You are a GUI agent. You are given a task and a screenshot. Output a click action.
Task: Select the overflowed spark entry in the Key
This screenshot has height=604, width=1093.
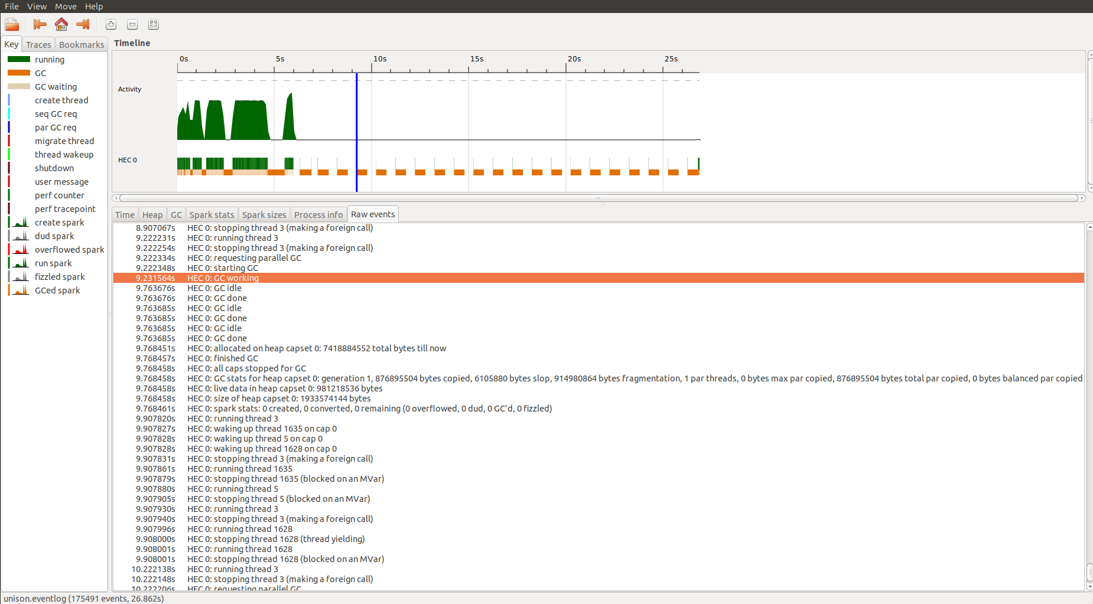pyautogui.click(x=70, y=249)
